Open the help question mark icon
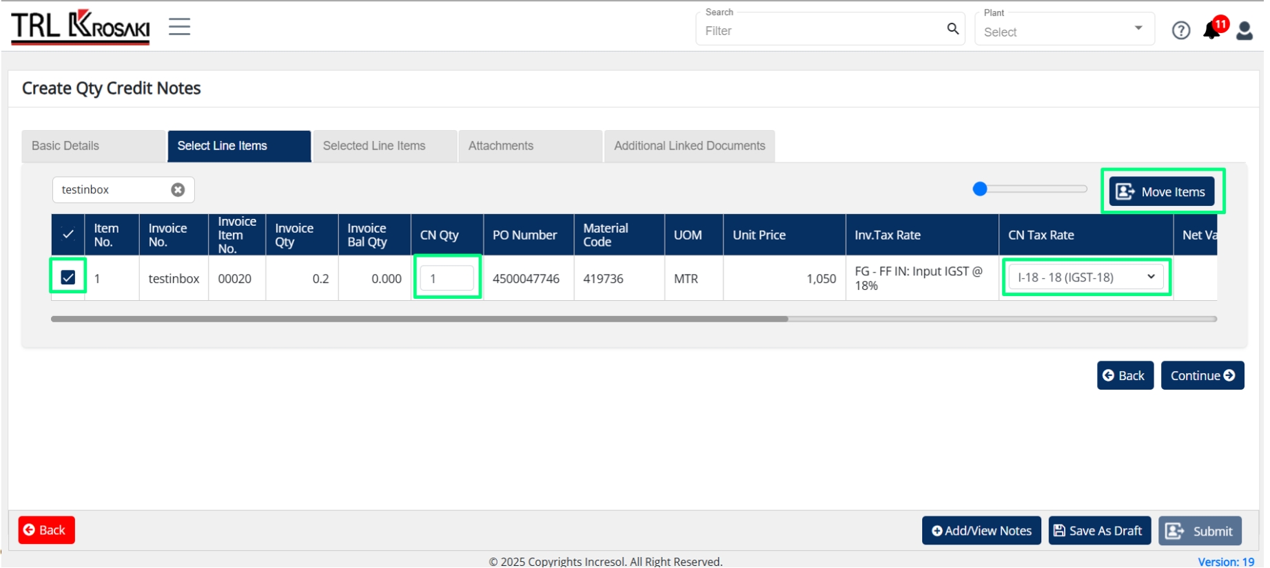The height and width of the screenshot is (568, 1270). (x=1181, y=30)
